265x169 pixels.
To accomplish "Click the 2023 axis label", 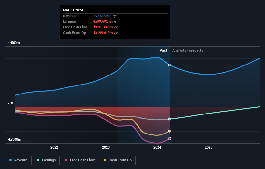I will click(106, 147).
